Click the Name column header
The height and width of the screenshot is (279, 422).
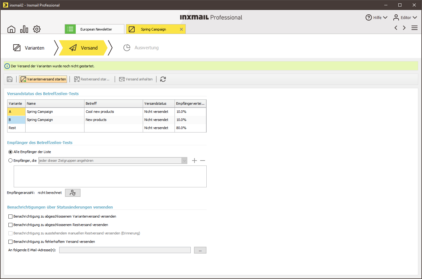[x=55, y=103]
